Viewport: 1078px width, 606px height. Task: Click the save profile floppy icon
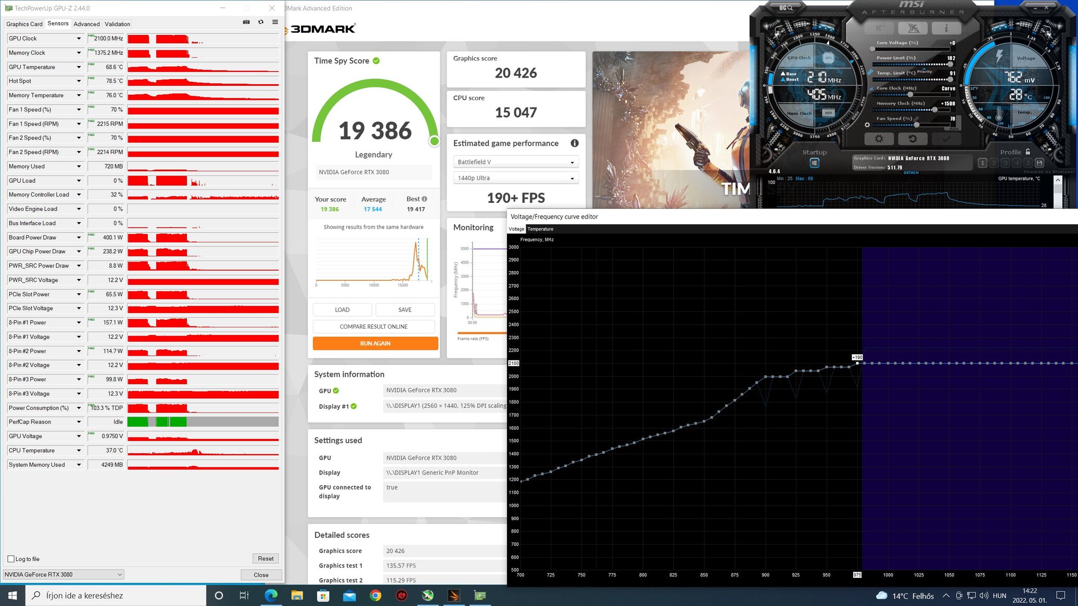click(x=1039, y=163)
